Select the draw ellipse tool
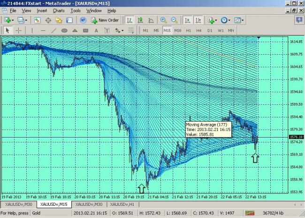The height and width of the screenshot is (218, 305). [x=64, y=30]
